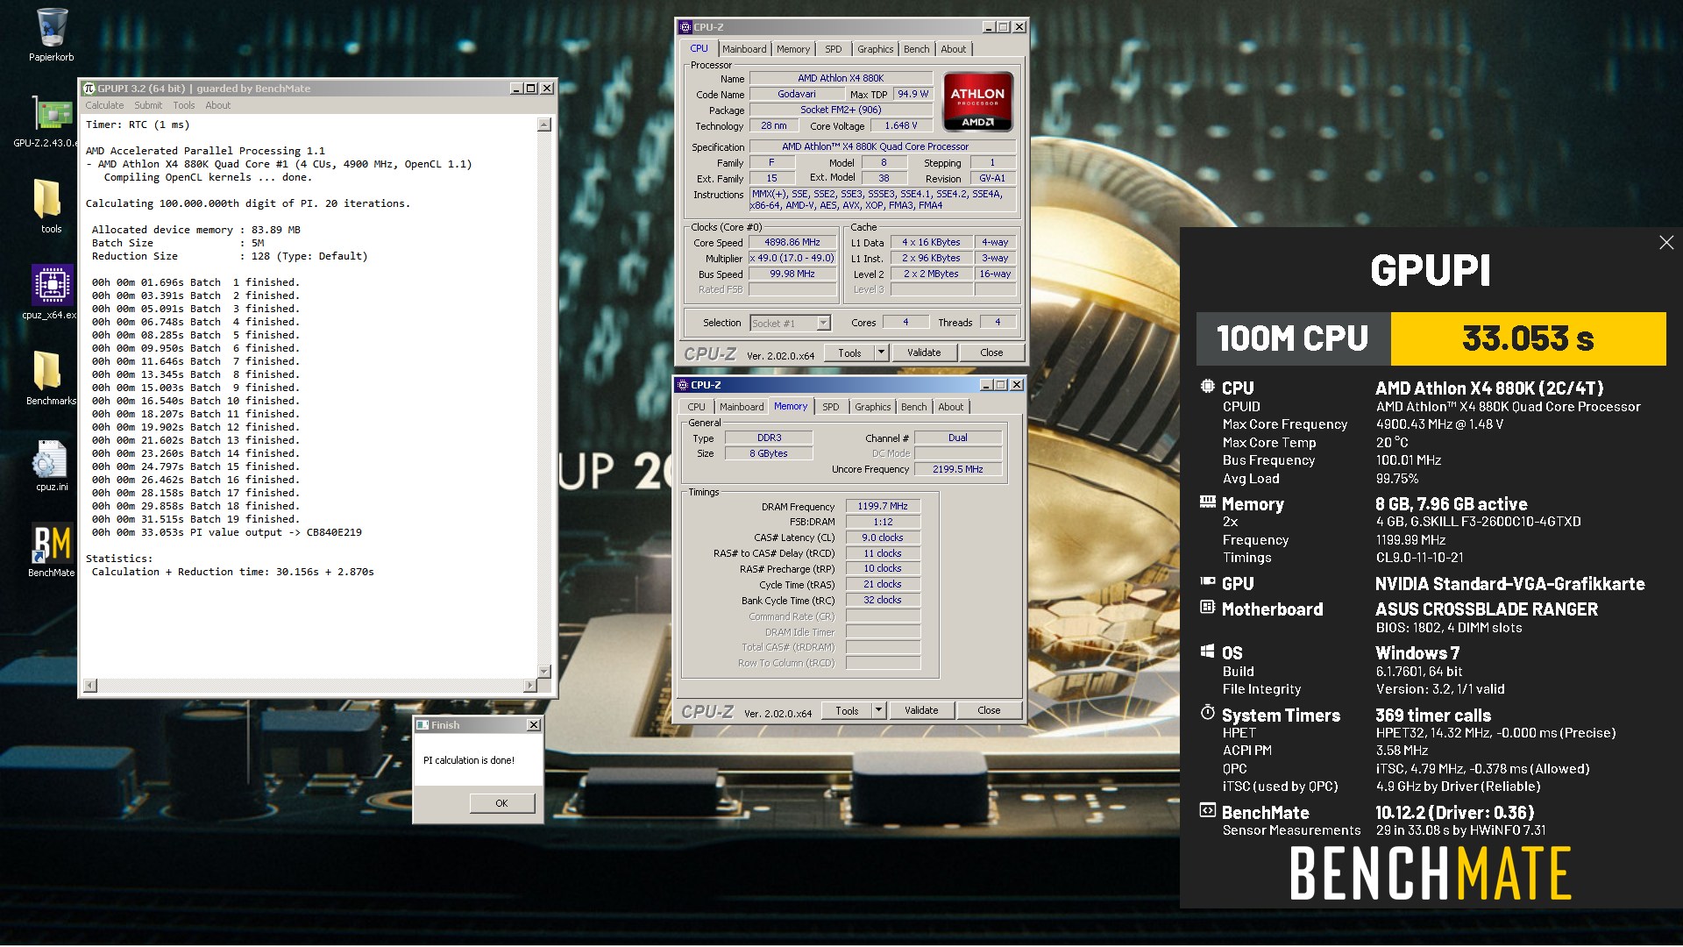Click the Motherboard icon in BenchMate panel
The height and width of the screenshot is (947, 1683).
pos(1208,607)
